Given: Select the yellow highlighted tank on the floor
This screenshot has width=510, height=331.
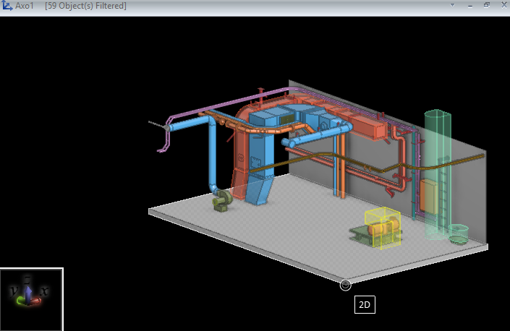Looking at the screenshot, I should click(383, 227).
